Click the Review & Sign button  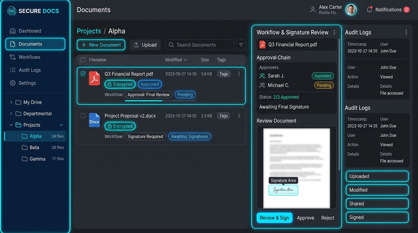(x=274, y=218)
